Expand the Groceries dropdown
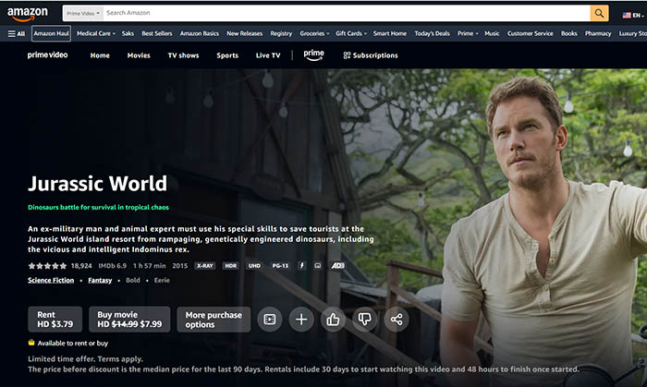The height and width of the screenshot is (387, 647). pos(314,34)
